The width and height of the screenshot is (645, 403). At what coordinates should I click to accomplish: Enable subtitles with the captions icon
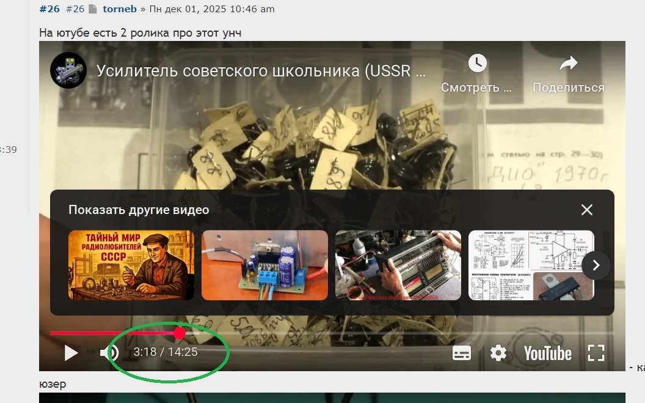(463, 353)
